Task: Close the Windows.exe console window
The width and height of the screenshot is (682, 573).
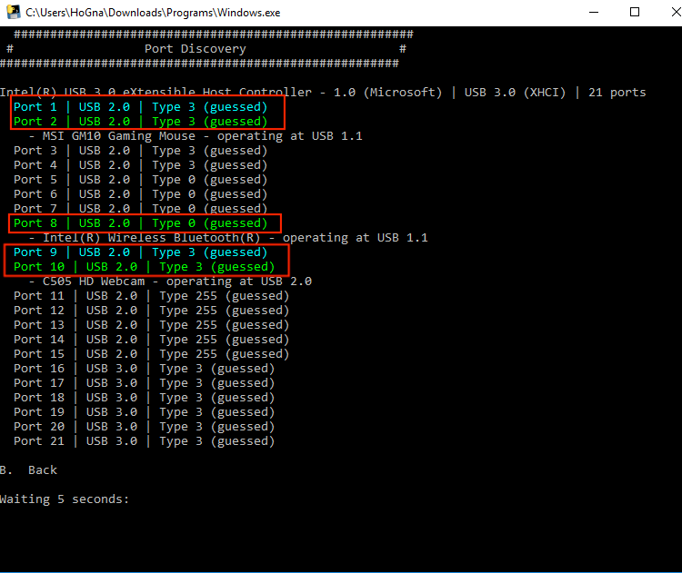Action: click(x=661, y=13)
